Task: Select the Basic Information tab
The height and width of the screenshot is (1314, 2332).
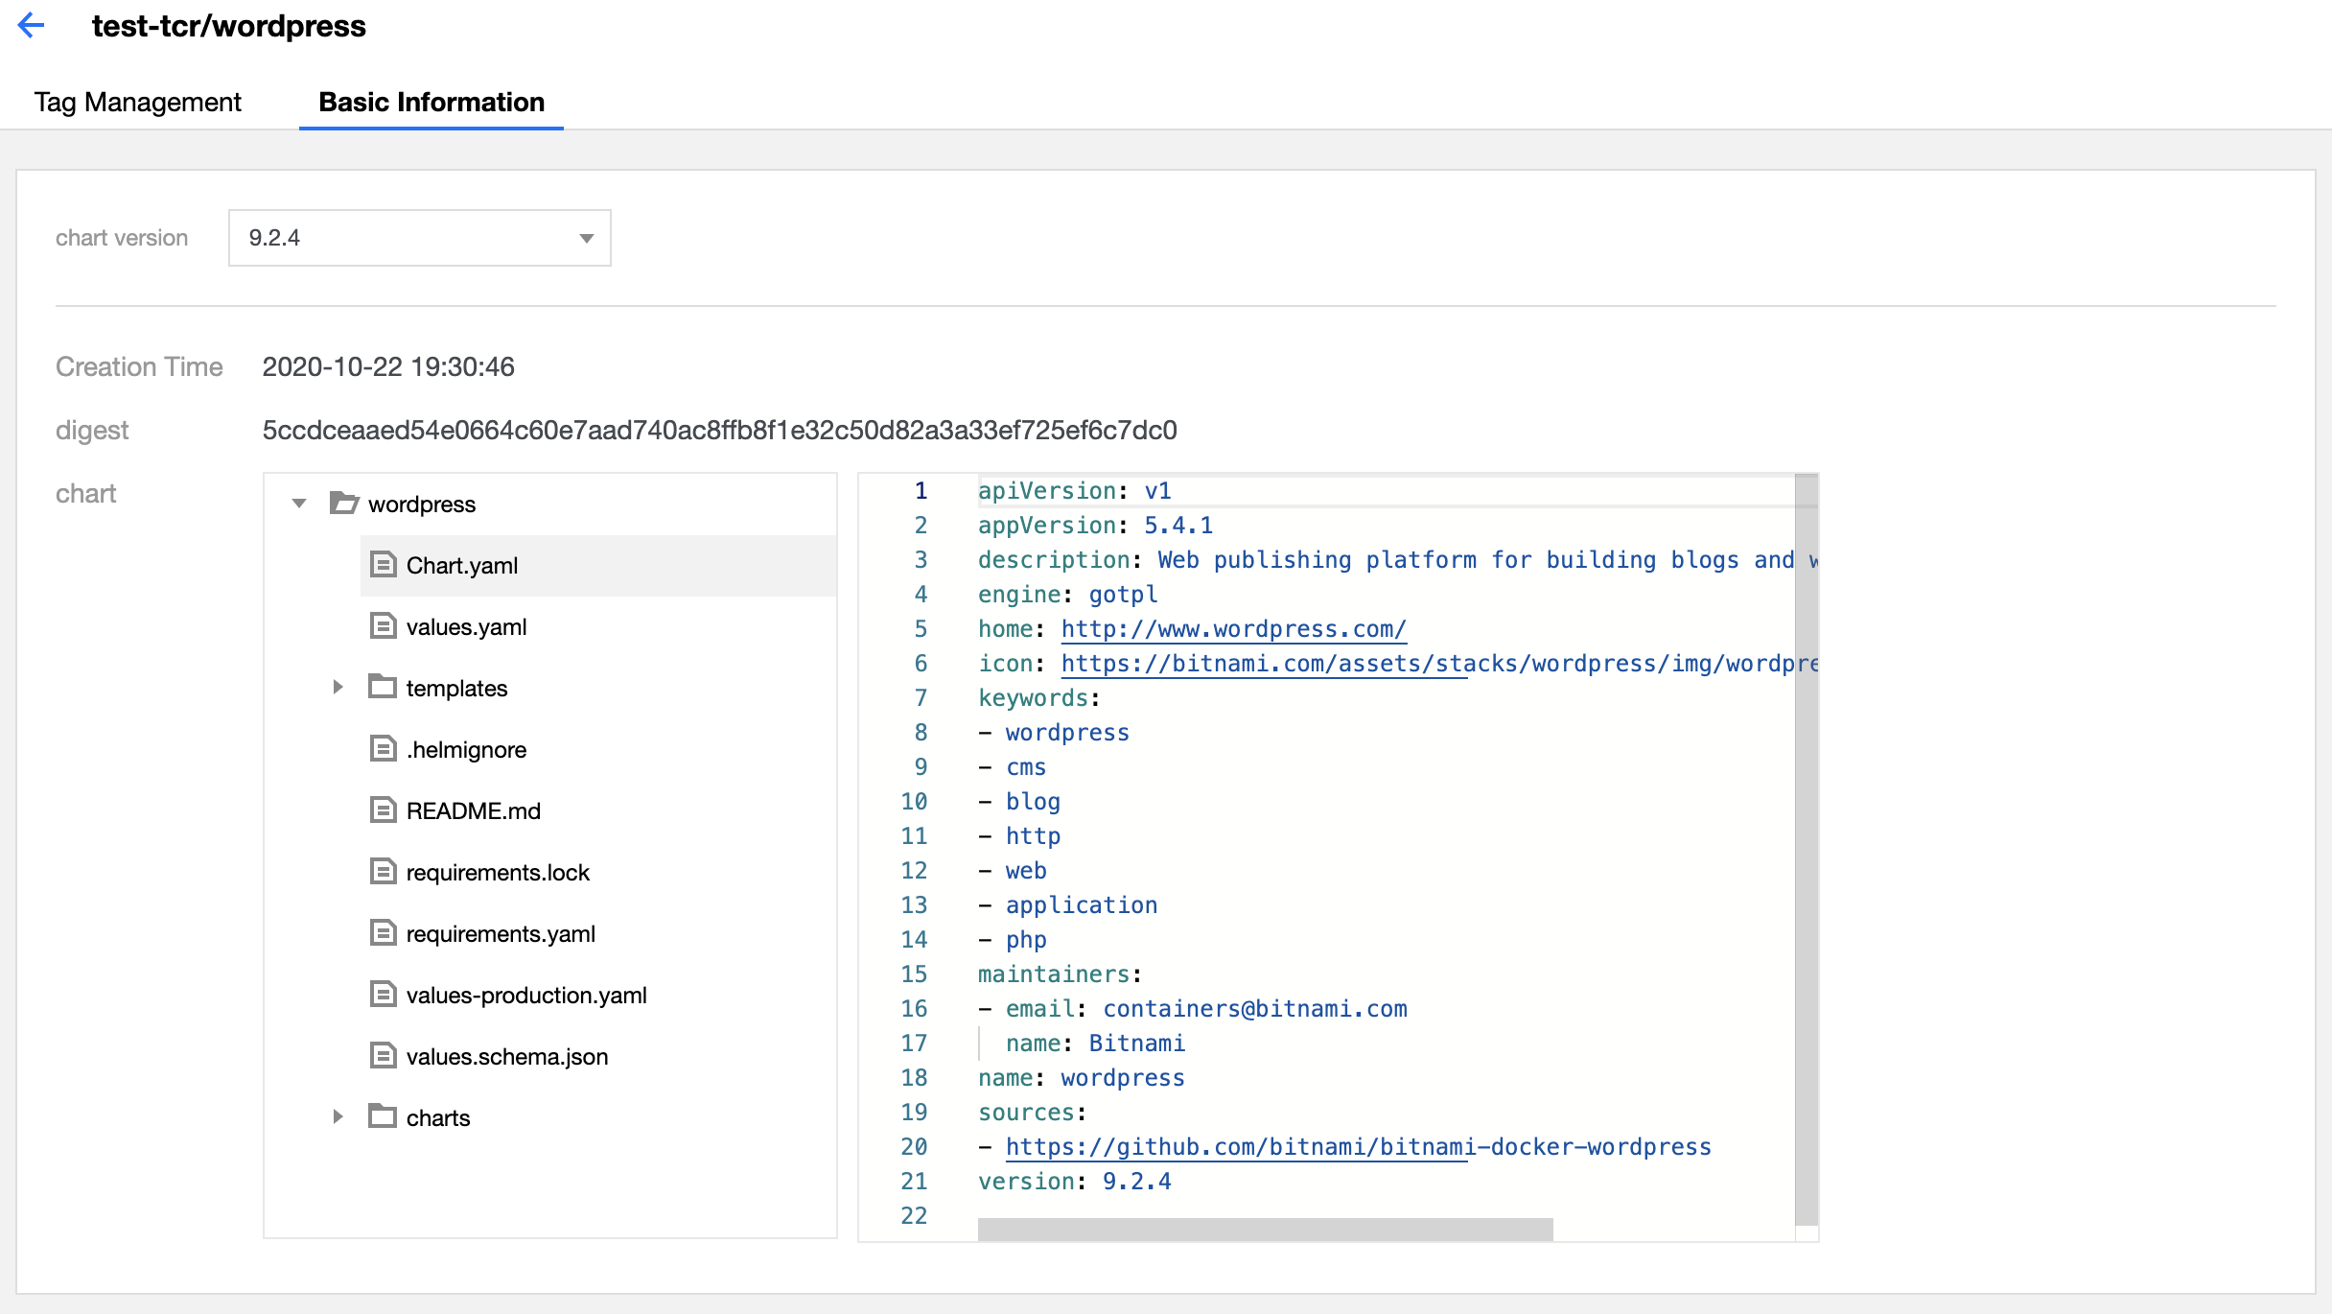Action: point(431,102)
